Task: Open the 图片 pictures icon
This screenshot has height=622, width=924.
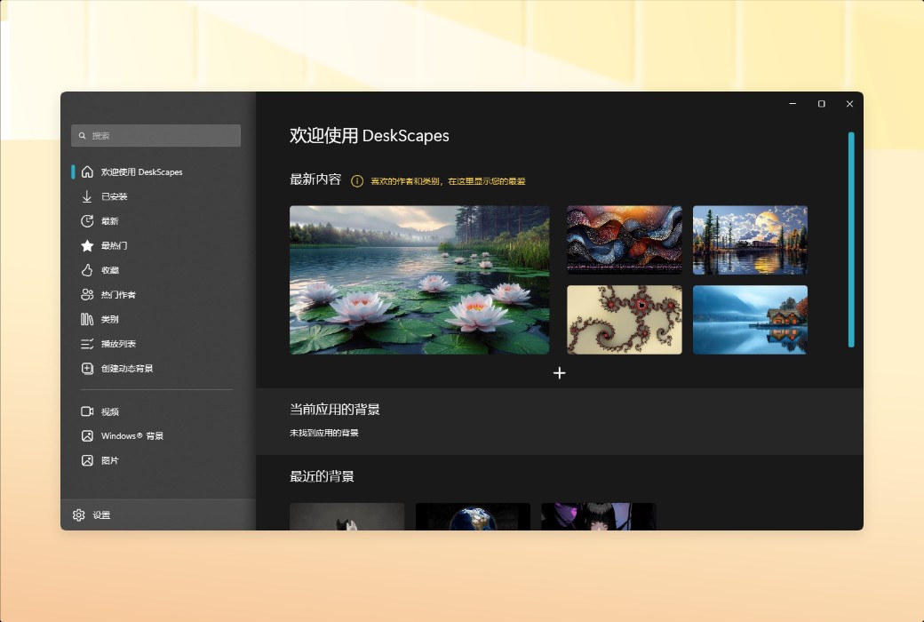Action: pyautogui.click(x=86, y=460)
